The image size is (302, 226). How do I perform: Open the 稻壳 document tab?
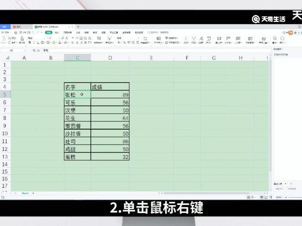point(21,27)
